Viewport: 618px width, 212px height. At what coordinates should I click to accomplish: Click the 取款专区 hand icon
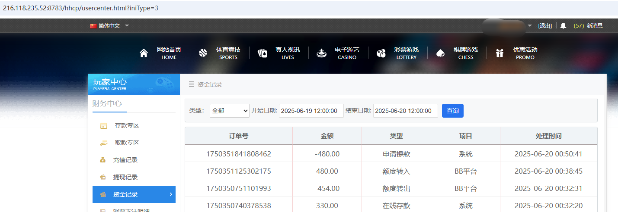click(x=103, y=143)
